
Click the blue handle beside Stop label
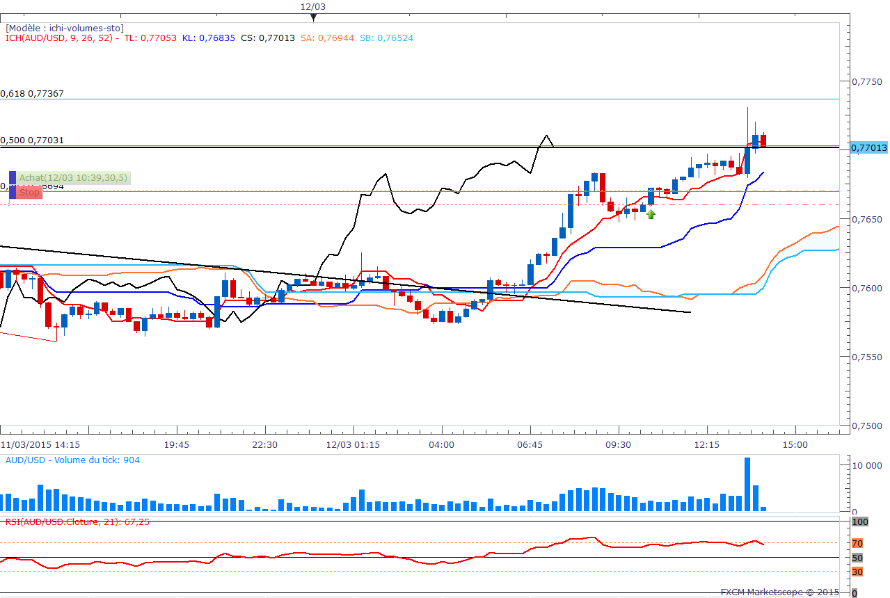click(12, 192)
